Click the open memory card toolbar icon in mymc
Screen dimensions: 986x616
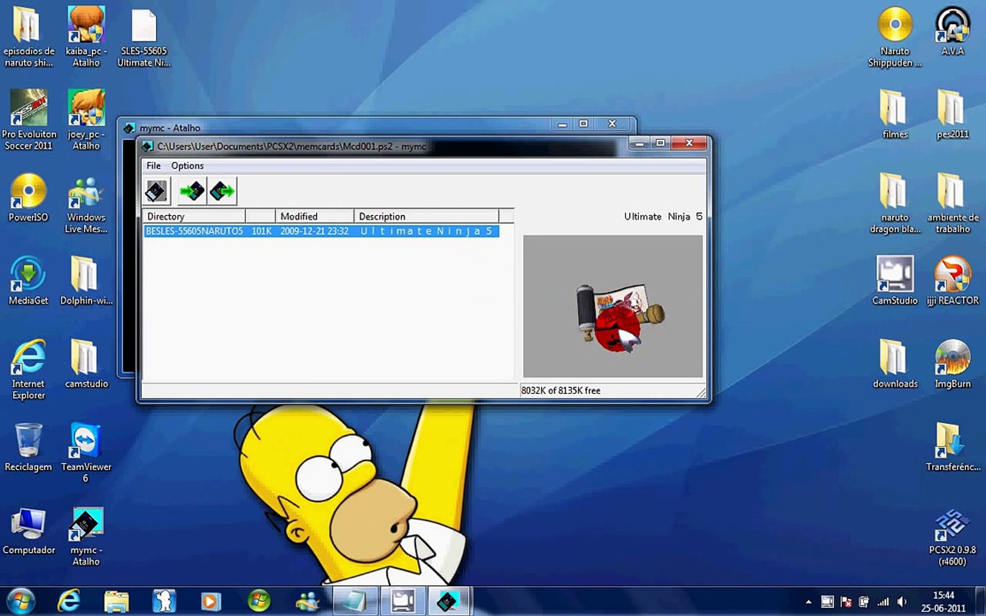click(156, 191)
